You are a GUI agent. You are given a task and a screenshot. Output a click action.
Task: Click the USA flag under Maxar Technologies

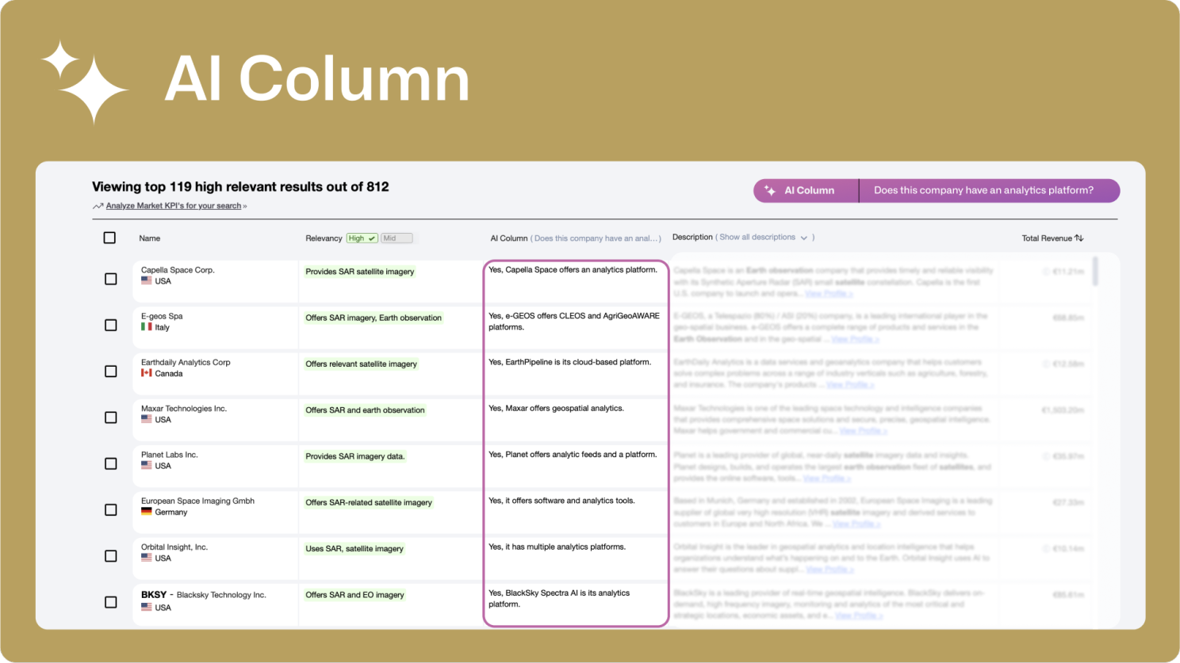click(147, 419)
